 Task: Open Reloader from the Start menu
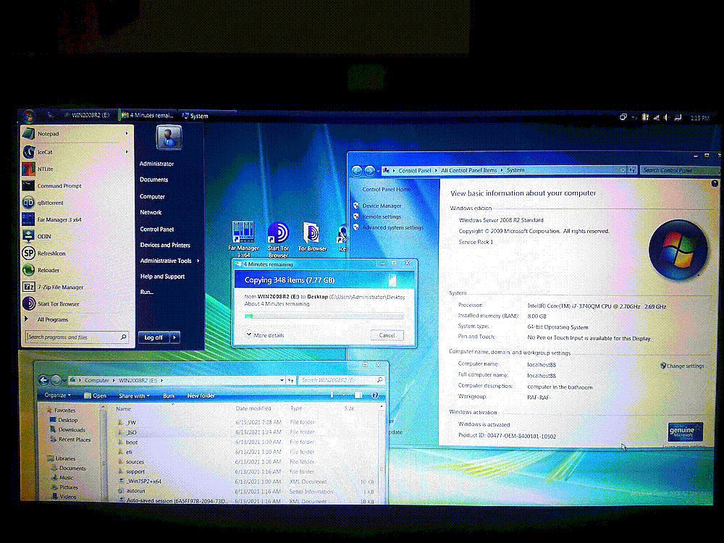(x=76, y=270)
